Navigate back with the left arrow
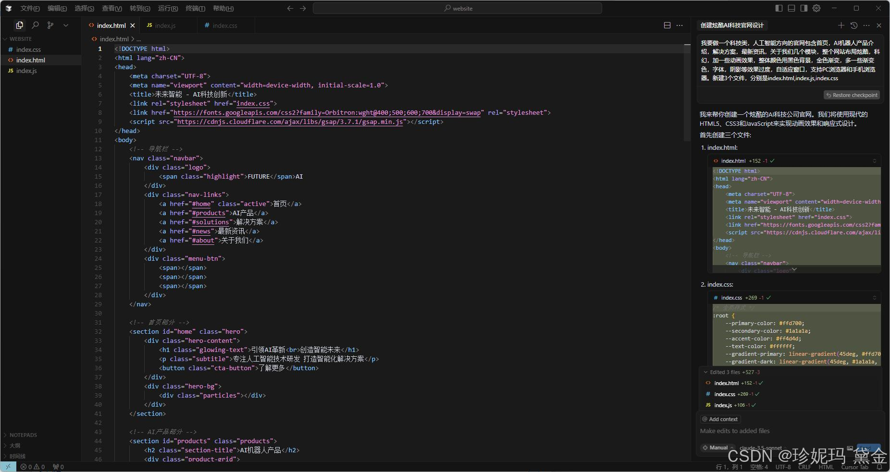890x472 pixels. point(290,8)
